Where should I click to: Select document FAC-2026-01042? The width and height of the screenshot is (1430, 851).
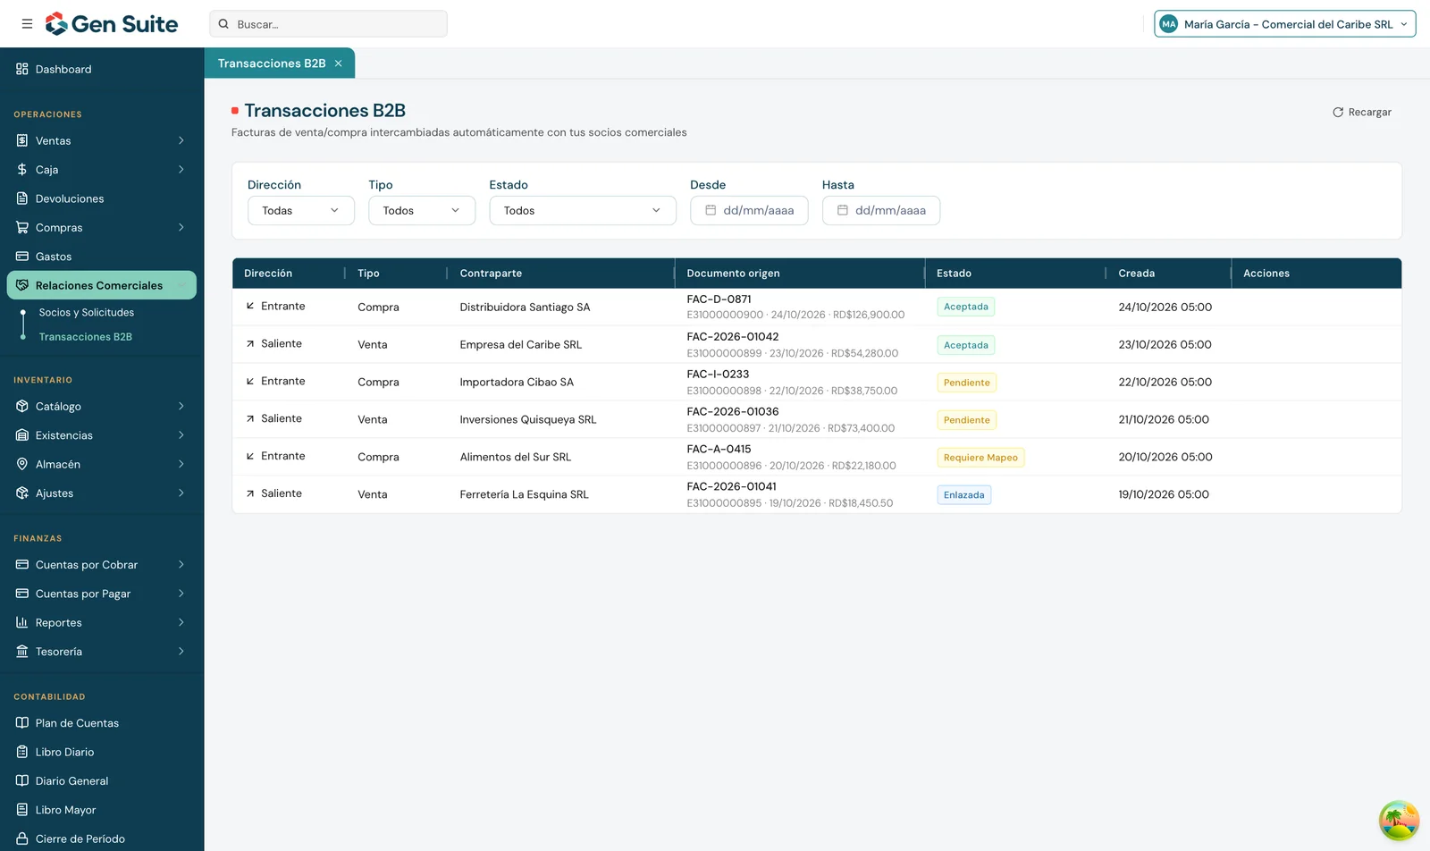tap(733, 337)
